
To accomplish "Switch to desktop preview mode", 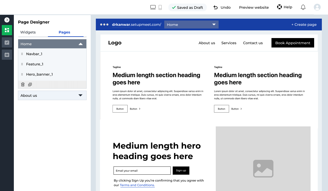I will click(153, 7).
